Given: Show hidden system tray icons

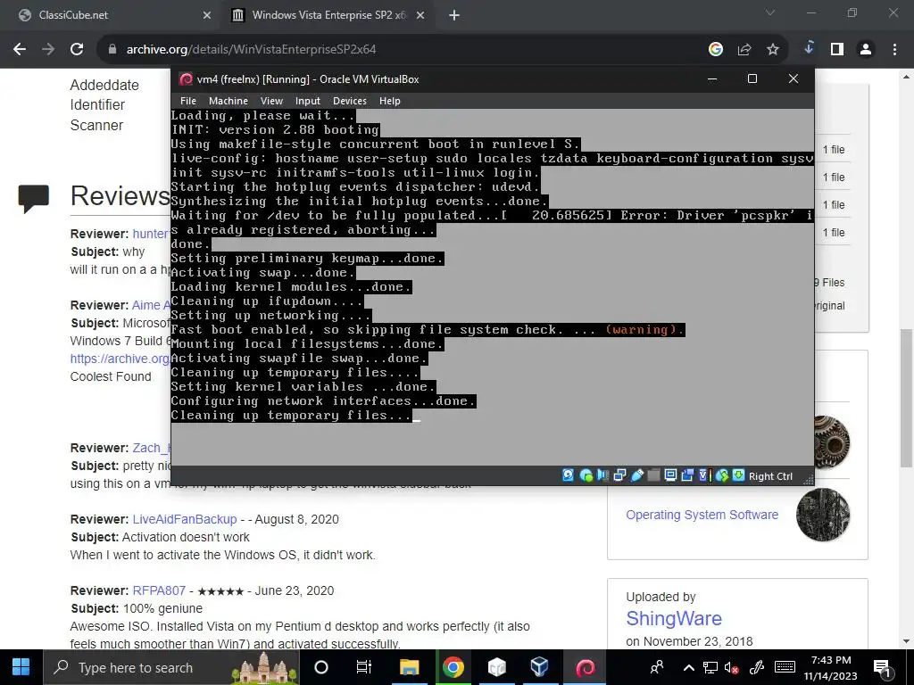Looking at the screenshot, I should tap(689, 667).
